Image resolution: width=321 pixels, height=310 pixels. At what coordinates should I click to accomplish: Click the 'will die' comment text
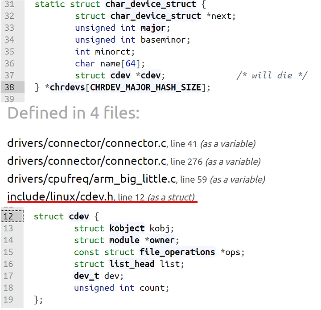[x=272, y=75]
